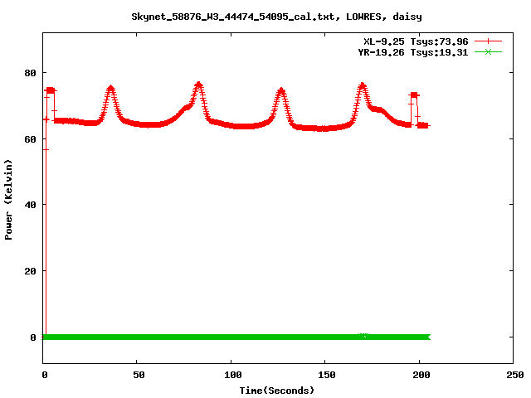Screen dimensions: 531x398
Task: Click y-axis tick label '40'
Action: point(30,205)
